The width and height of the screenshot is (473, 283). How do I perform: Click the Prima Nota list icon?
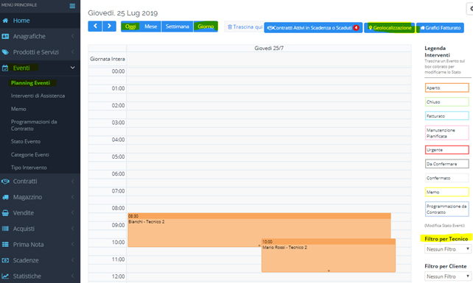[x=5, y=245]
